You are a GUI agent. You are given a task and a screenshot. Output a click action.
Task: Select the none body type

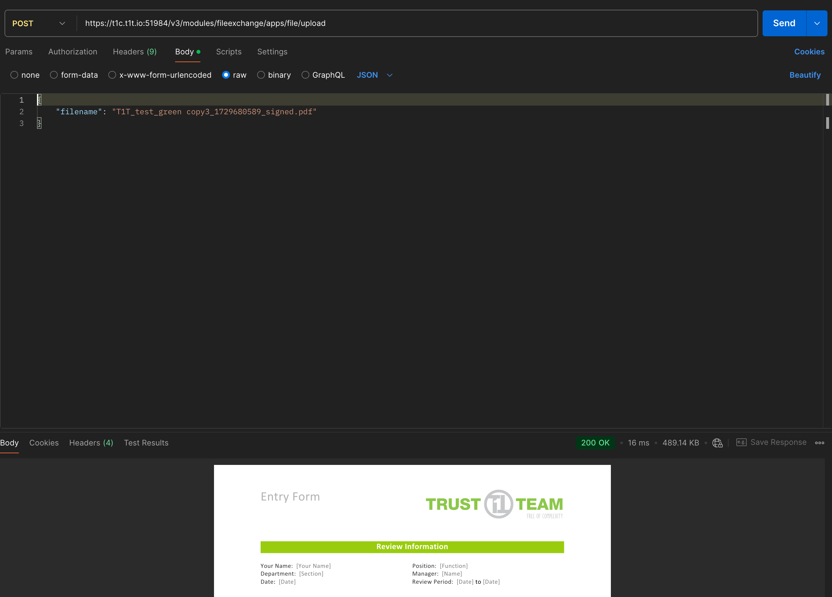(x=14, y=75)
